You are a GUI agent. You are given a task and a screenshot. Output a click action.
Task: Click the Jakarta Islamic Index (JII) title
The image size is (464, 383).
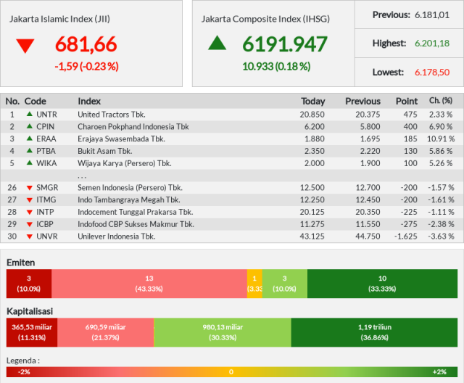click(59, 19)
